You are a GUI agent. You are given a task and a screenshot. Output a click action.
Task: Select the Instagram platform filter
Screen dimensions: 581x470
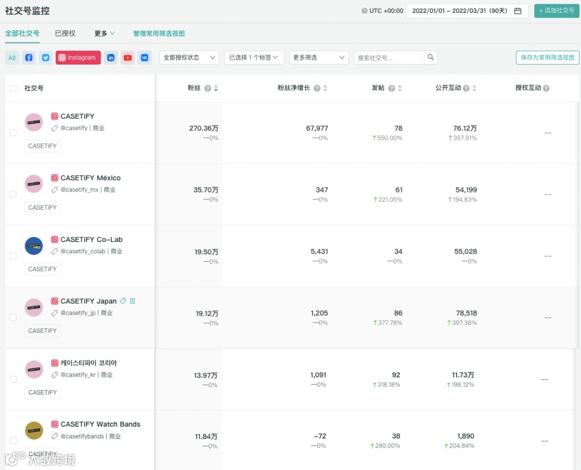click(x=78, y=58)
